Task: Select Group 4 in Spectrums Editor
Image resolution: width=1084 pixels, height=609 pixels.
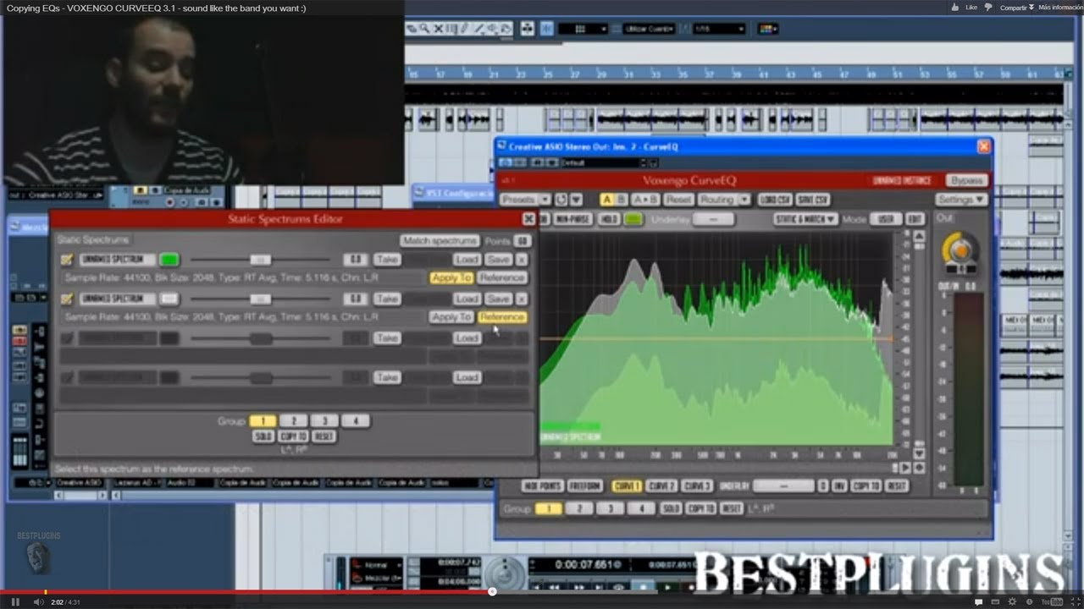Action: click(356, 420)
